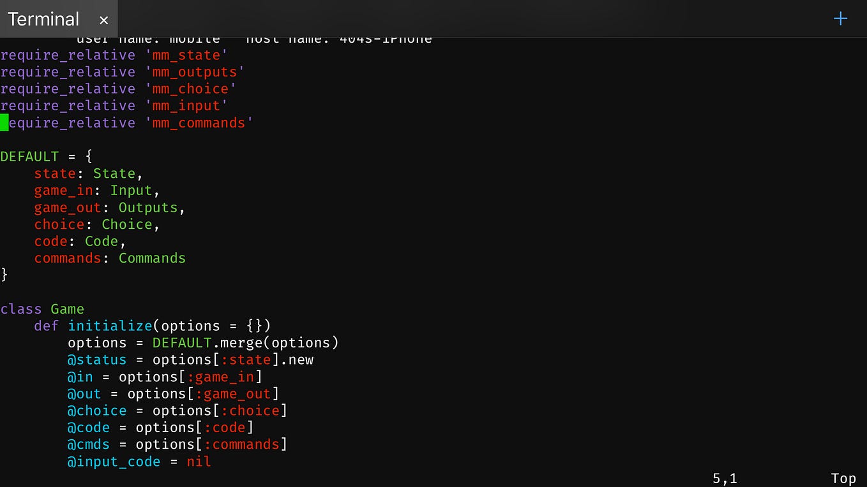
Task: Click the "state: State" hash entry
Action: pos(86,173)
